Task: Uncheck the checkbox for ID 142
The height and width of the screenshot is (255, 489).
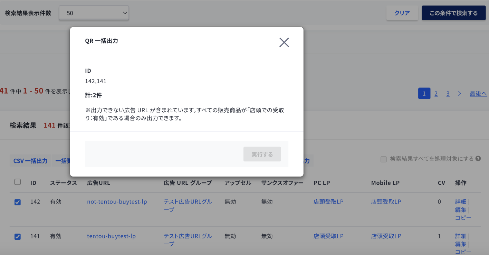Action: pos(18,202)
